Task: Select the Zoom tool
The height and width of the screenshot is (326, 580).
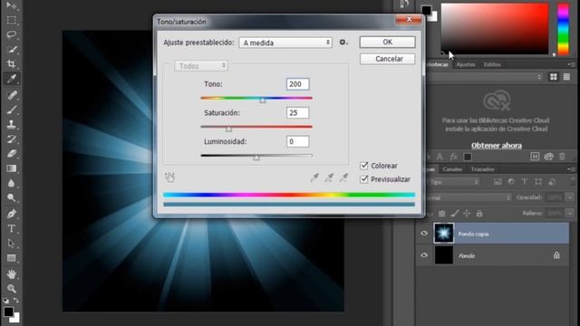Action: pos(12,289)
